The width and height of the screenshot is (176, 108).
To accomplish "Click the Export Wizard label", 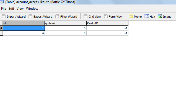I will pos(43,17).
